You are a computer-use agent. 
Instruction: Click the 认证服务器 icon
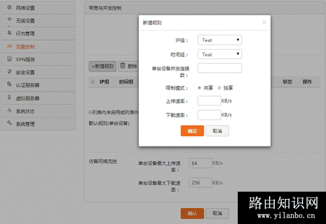point(9,84)
